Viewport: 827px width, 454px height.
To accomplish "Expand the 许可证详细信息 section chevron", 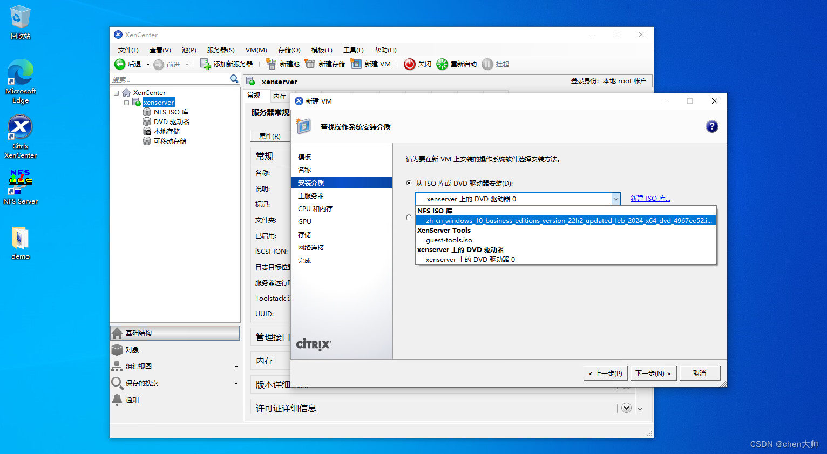I will pos(626,408).
